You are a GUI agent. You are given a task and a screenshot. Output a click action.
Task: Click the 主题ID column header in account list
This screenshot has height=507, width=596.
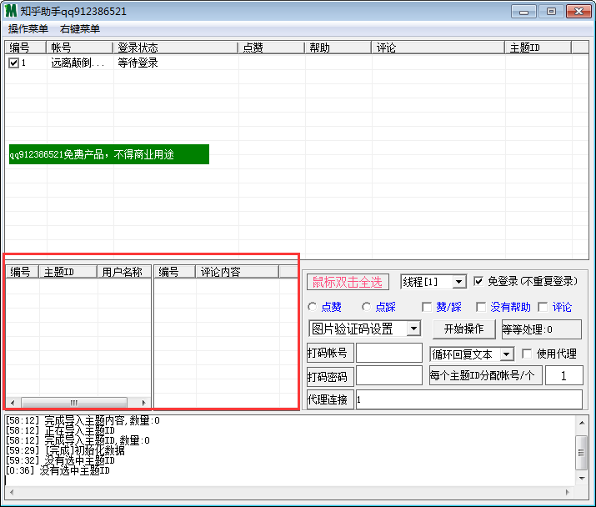coord(538,48)
